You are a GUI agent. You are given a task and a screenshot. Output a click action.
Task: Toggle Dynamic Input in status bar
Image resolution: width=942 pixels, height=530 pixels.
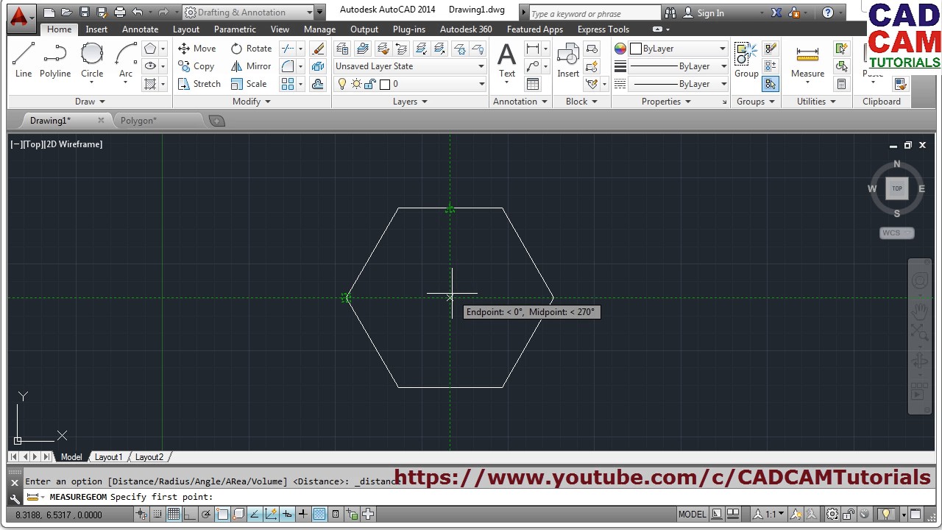coord(286,515)
